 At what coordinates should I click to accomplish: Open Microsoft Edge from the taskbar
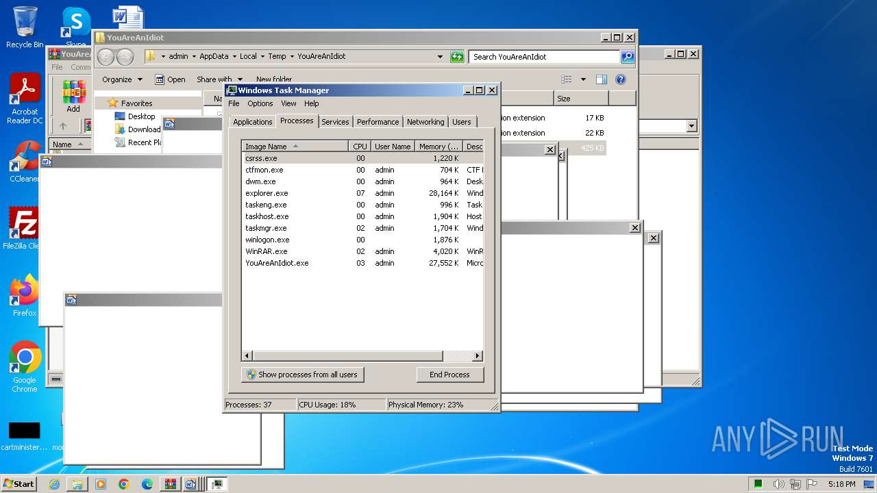(x=147, y=484)
